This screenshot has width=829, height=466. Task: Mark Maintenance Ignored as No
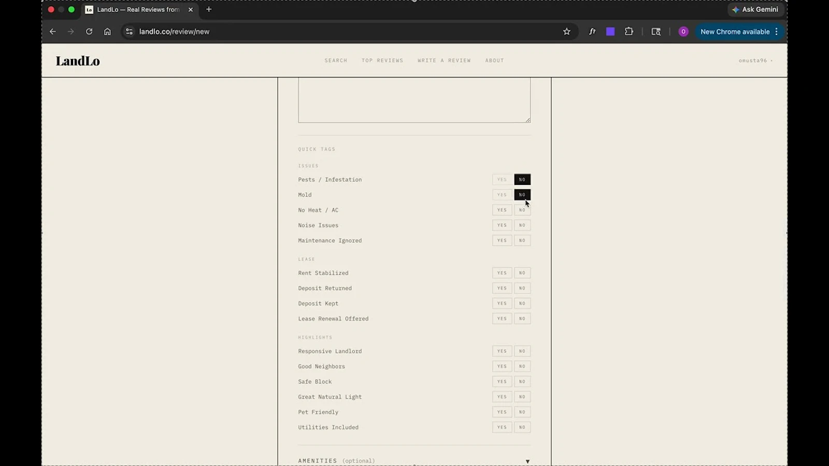(x=522, y=240)
